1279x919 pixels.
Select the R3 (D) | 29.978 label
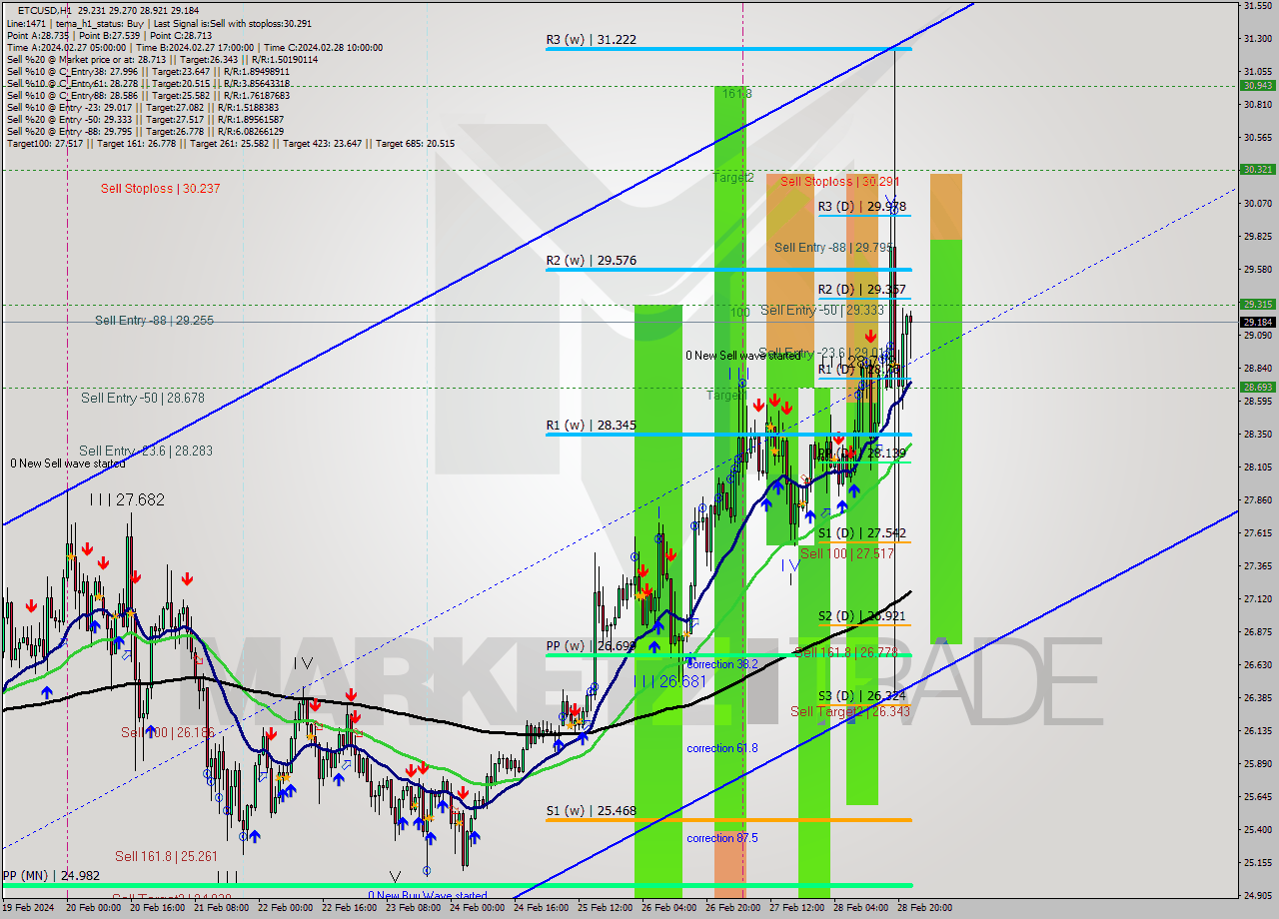[x=861, y=207]
